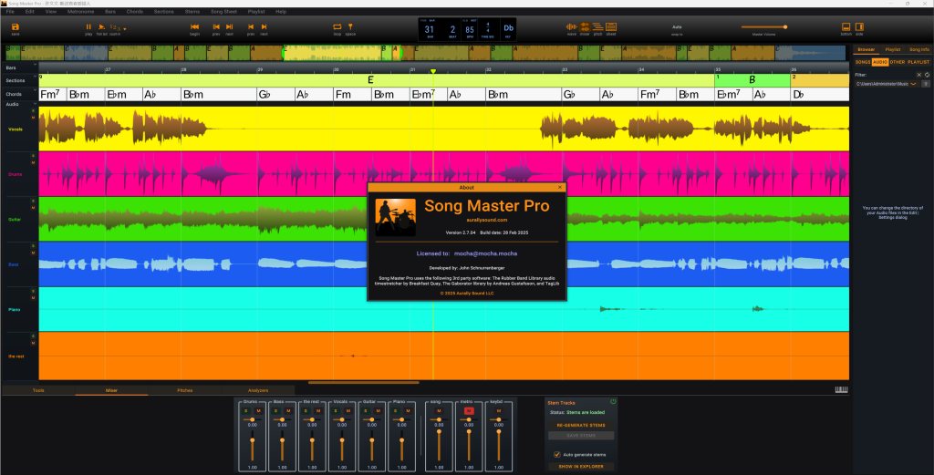Switch to the Pitches tab

[x=185, y=390]
